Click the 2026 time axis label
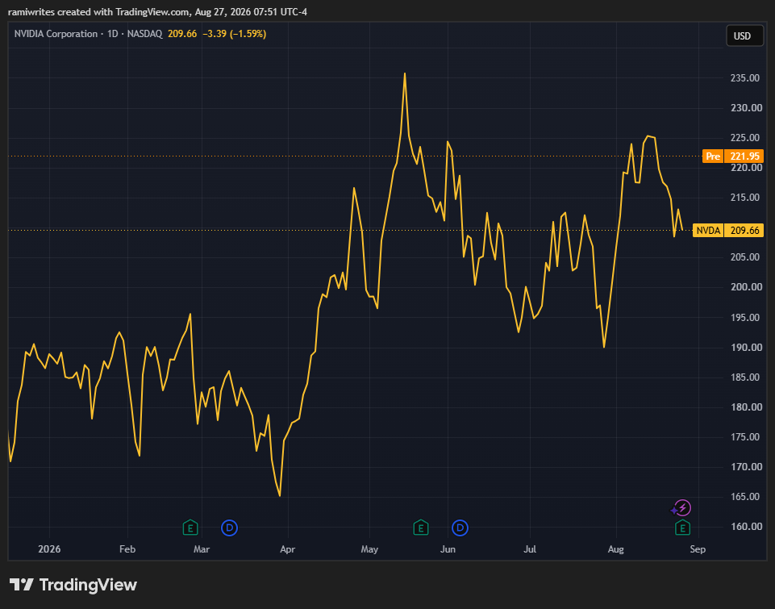The image size is (775, 609). (49, 549)
